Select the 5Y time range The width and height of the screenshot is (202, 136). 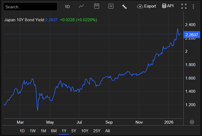tap(74, 131)
